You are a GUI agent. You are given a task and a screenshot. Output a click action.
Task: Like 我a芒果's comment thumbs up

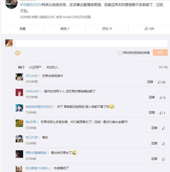pos(164,128)
